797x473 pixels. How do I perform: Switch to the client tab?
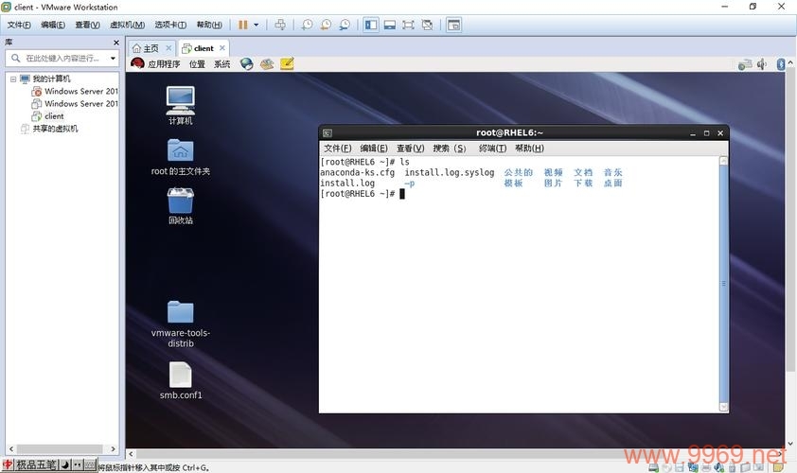click(x=198, y=48)
